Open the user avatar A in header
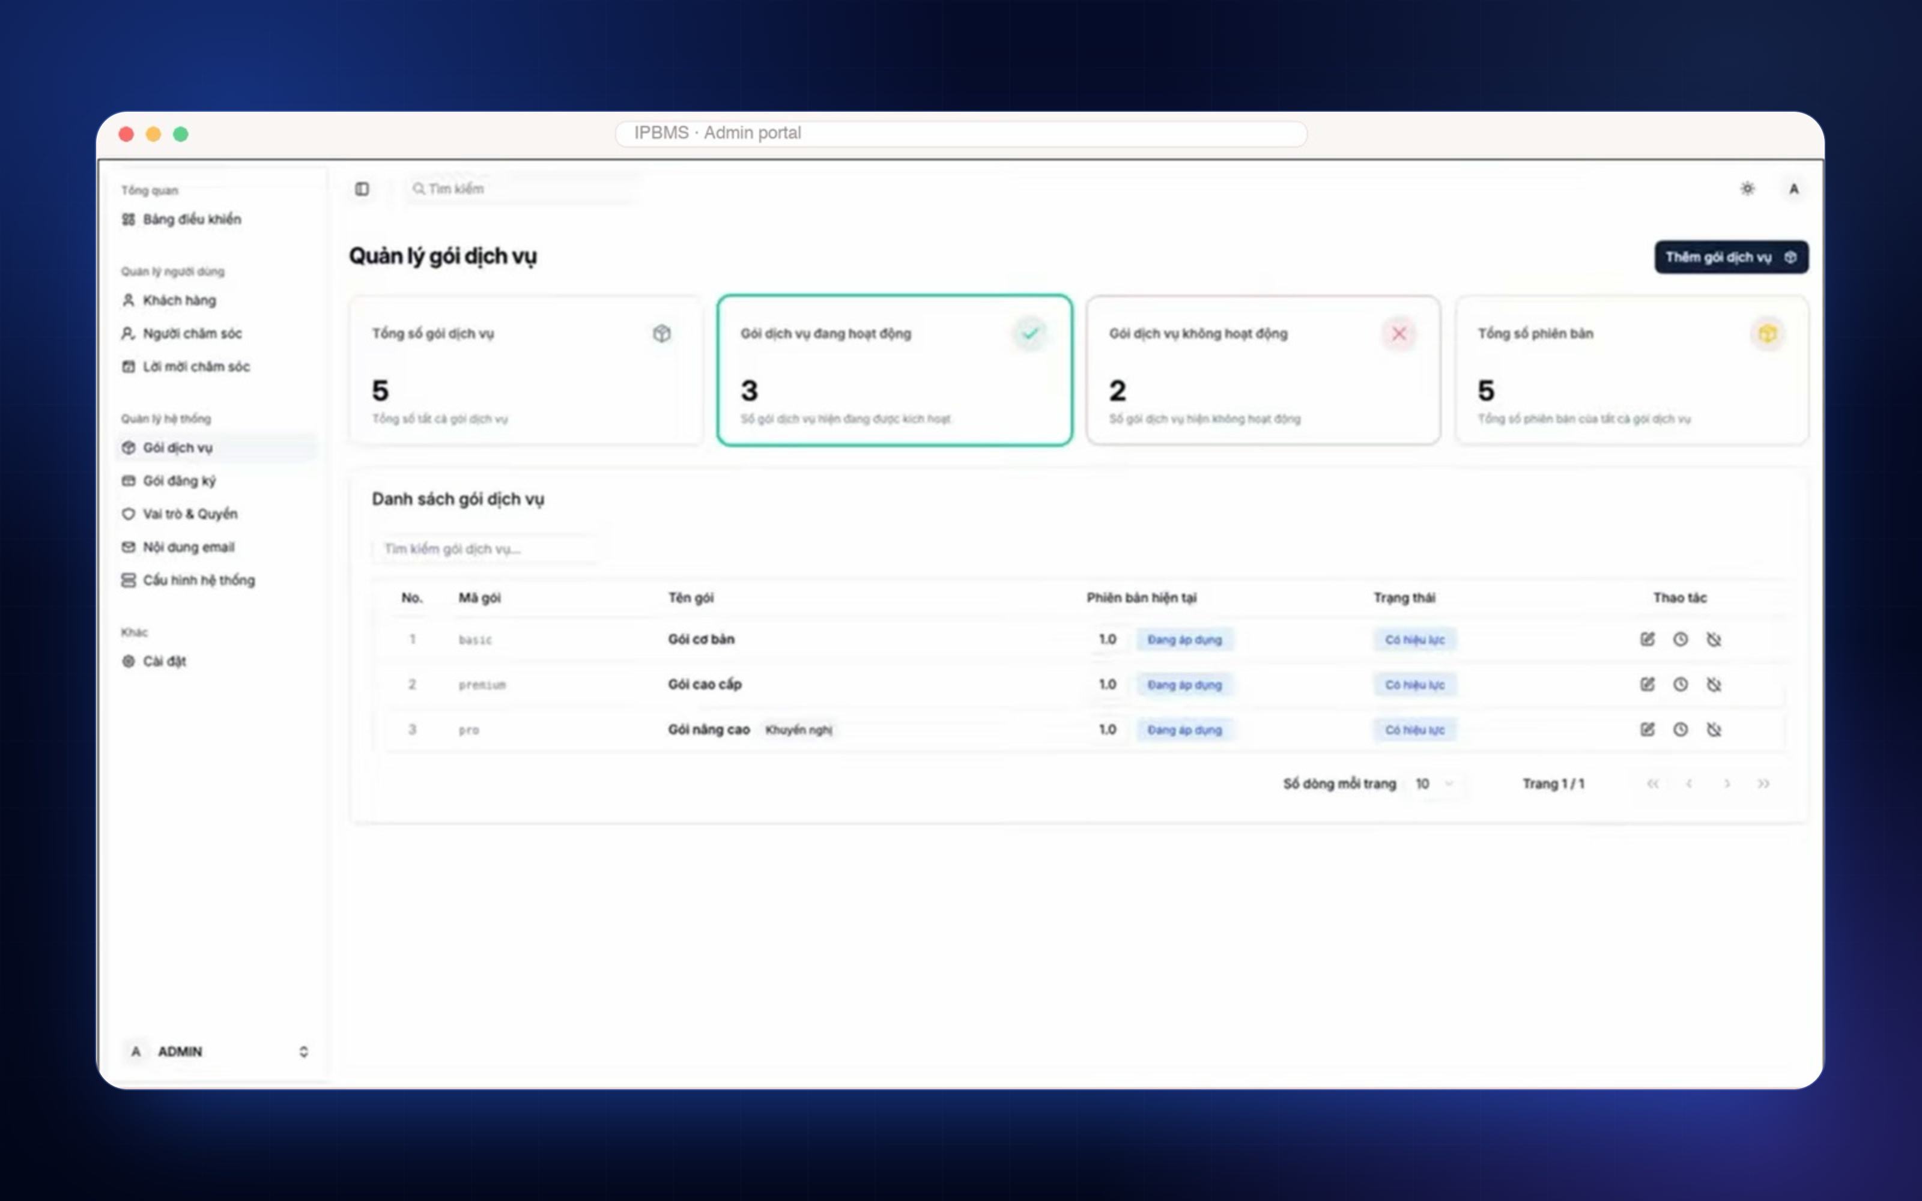The height and width of the screenshot is (1201, 1922). 1793,189
